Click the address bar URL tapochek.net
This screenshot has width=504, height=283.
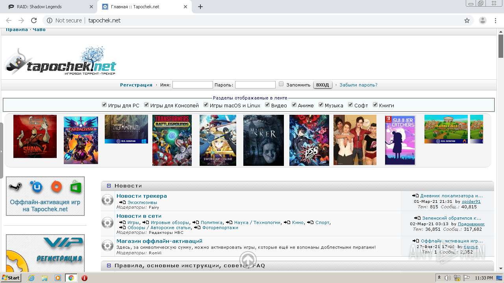(104, 20)
